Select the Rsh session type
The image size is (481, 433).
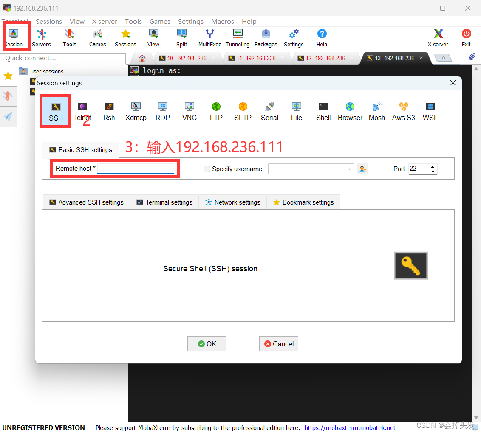(109, 112)
